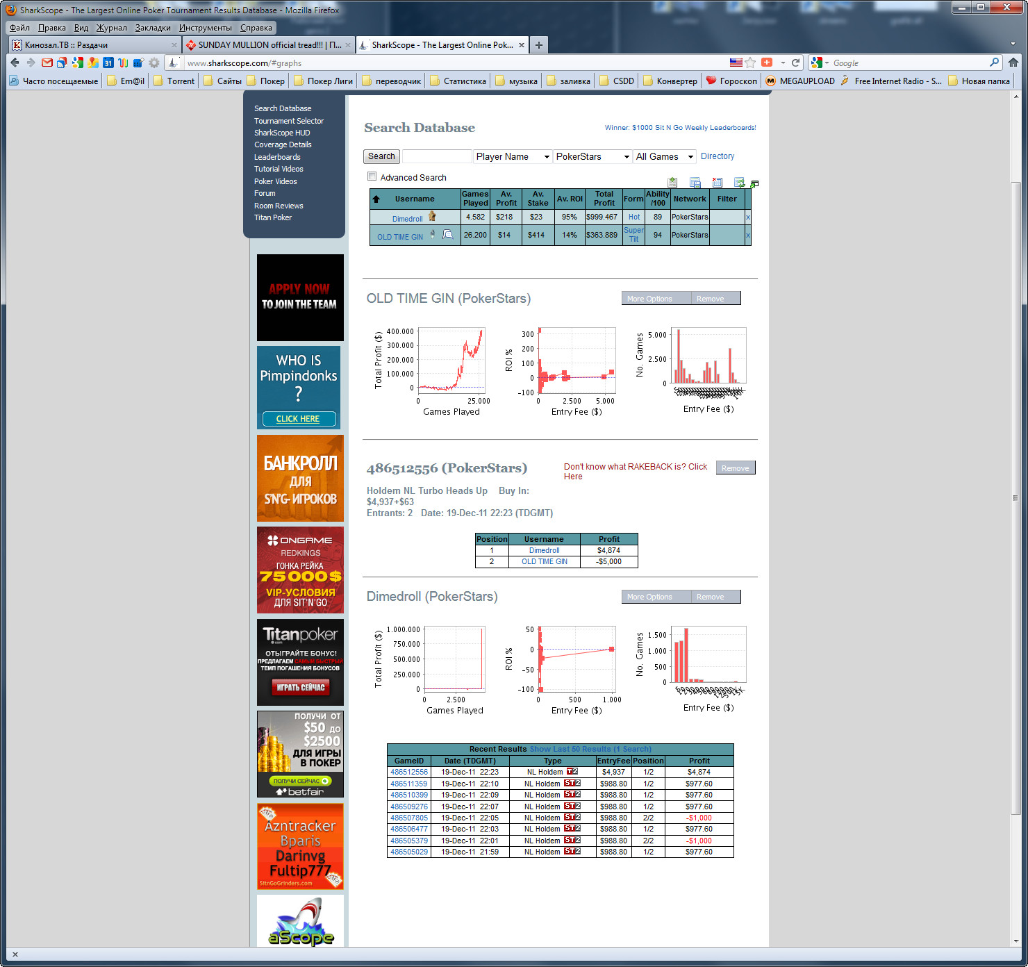Open the Player Name dropdown

point(513,156)
